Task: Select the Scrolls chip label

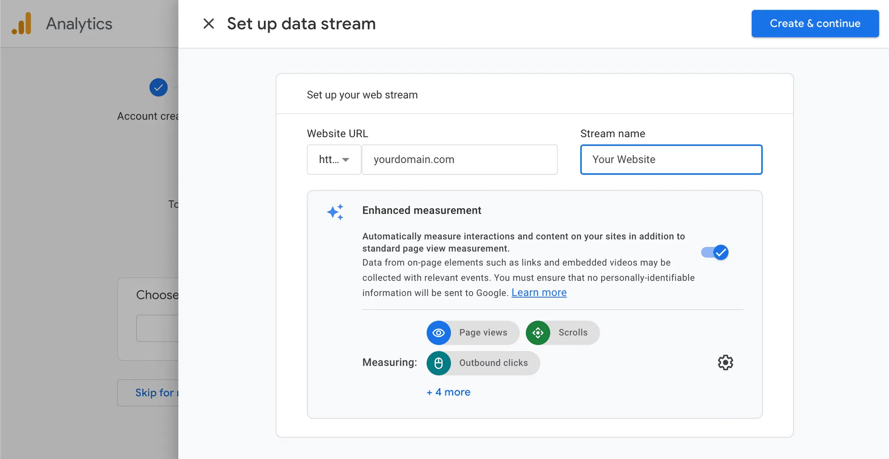Action: pyautogui.click(x=573, y=333)
